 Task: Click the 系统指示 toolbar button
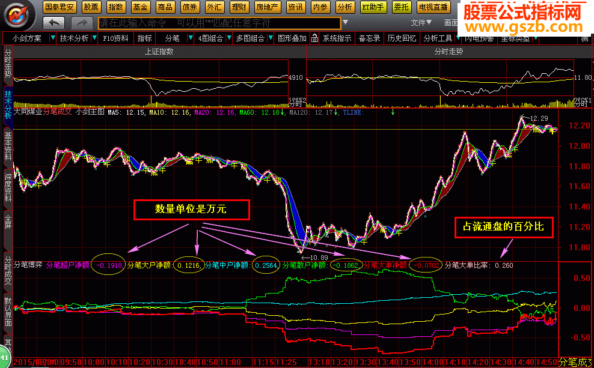tap(337, 38)
